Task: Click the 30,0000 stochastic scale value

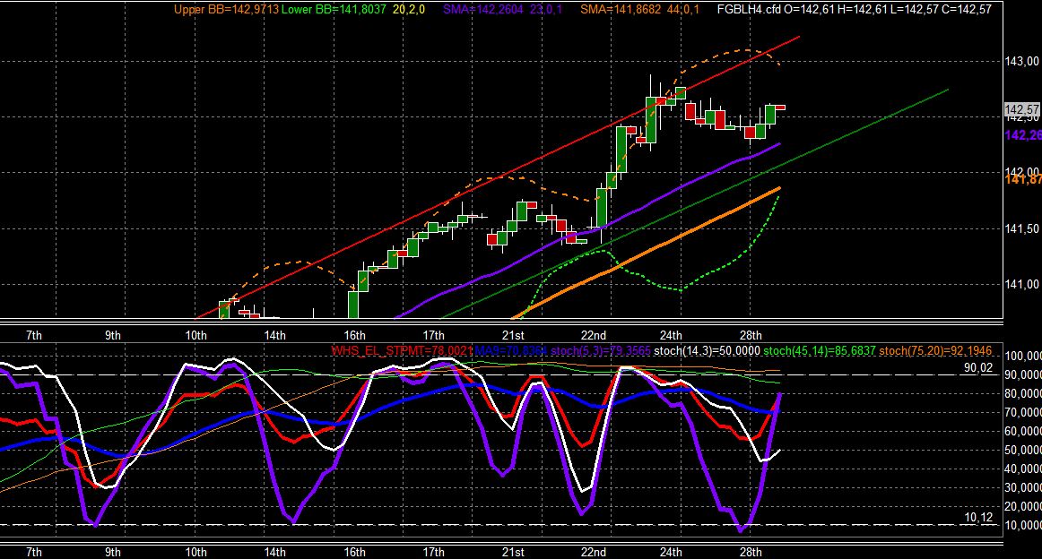Action: tap(1023, 487)
